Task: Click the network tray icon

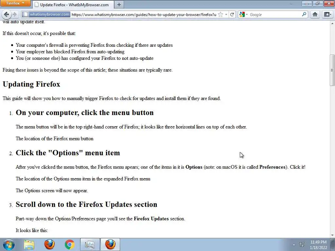Action: click(x=302, y=244)
